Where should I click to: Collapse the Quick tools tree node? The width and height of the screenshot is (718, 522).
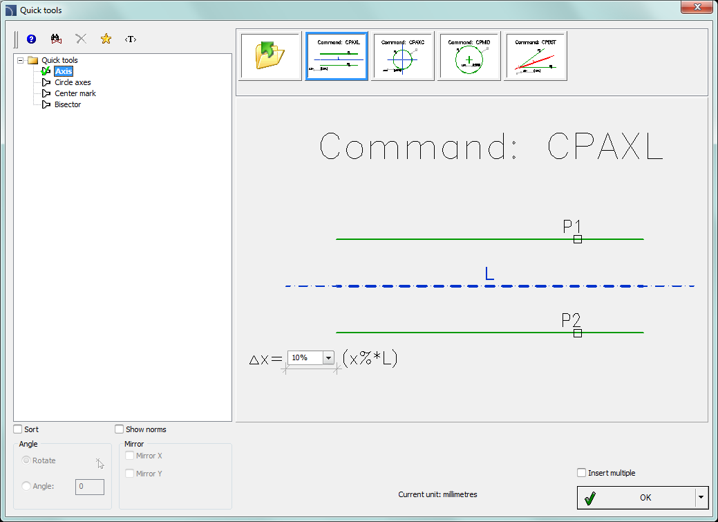[21, 60]
